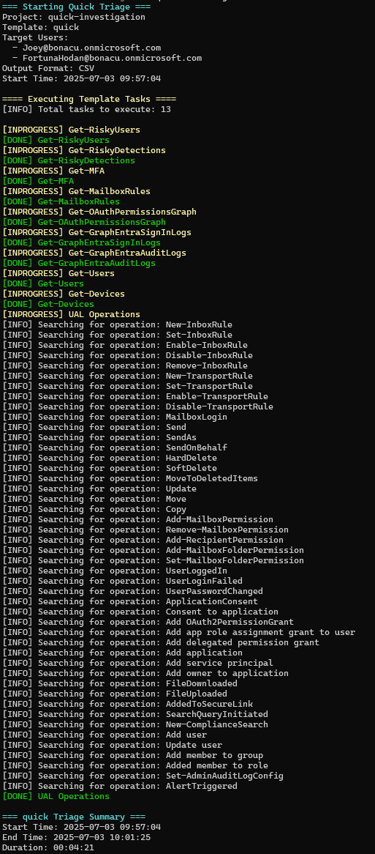The width and height of the screenshot is (375, 854).
Task: Click the SendAs operation line
Action: [x=99, y=438]
